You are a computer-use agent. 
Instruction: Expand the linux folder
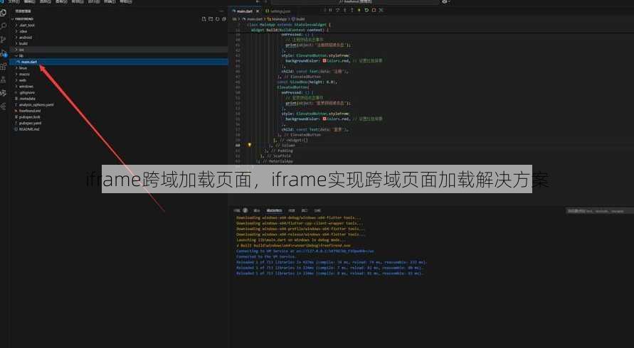pyautogui.click(x=23, y=67)
